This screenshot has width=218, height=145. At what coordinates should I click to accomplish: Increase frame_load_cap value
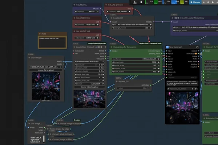click(103, 74)
